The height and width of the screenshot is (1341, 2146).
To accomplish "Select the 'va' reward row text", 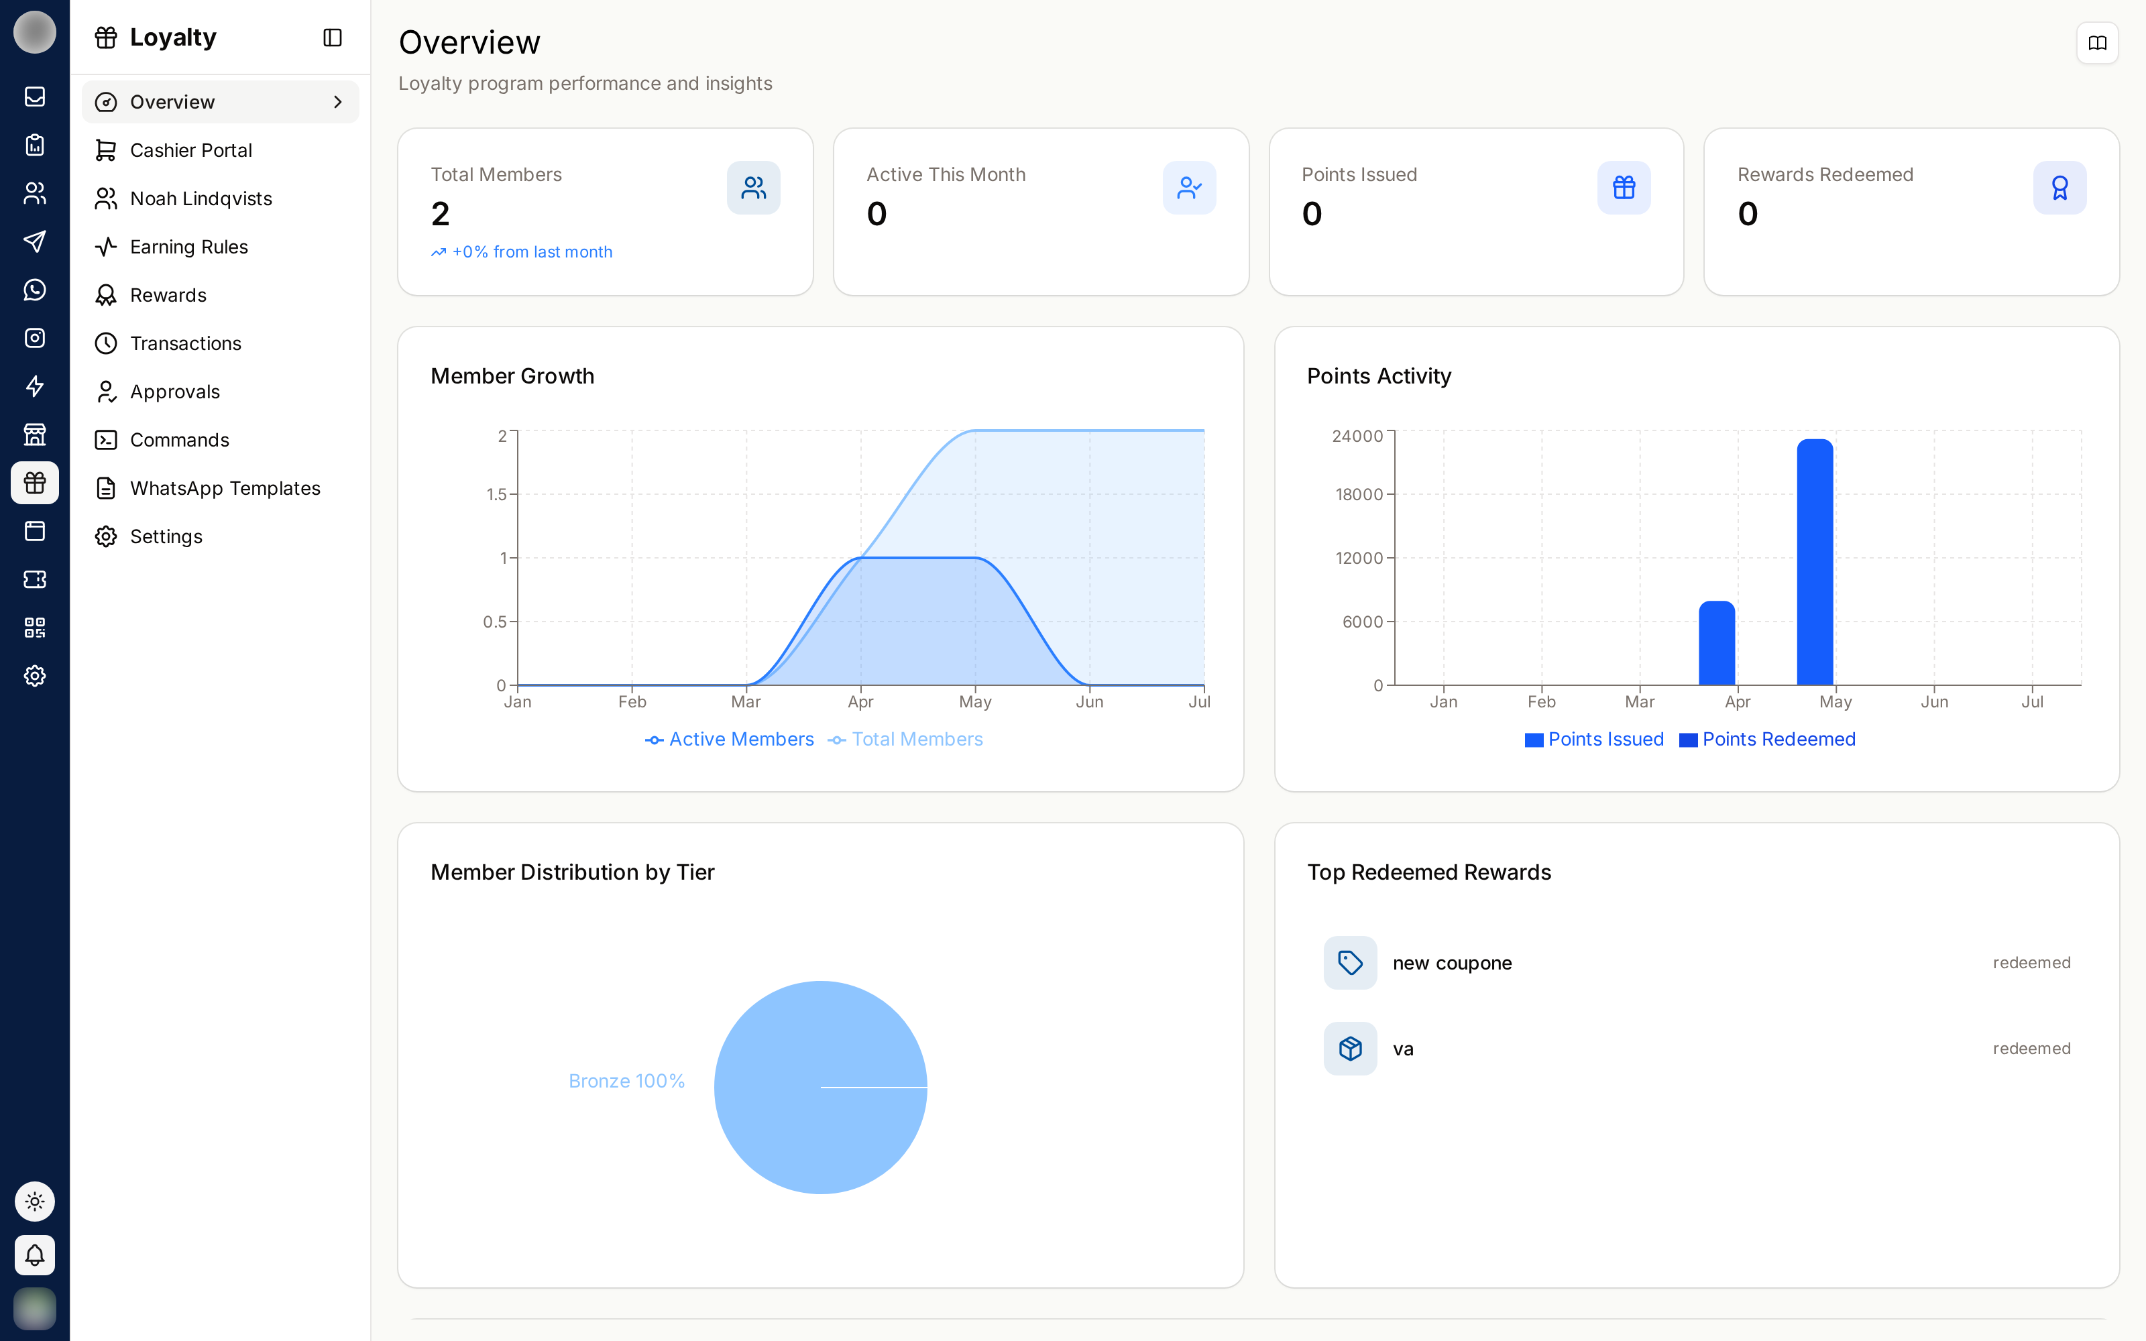I will tap(1403, 1049).
